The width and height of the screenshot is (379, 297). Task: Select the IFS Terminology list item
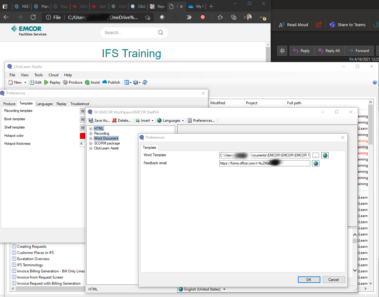click(30, 265)
